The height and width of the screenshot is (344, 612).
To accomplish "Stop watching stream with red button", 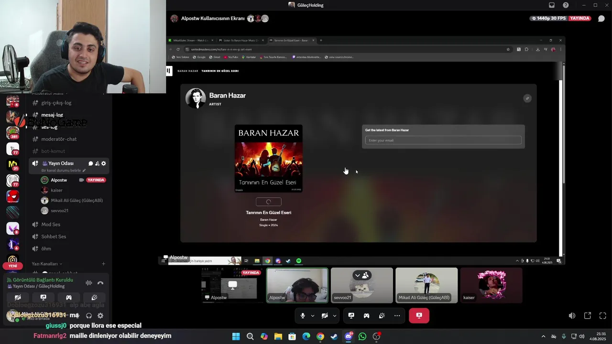I will [419, 315].
